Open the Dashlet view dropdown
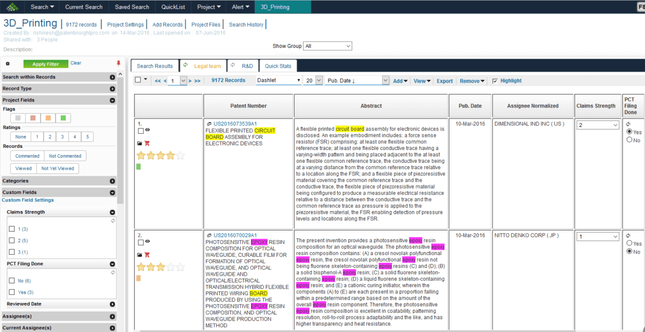645x332 pixels. (x=278, y=80)
